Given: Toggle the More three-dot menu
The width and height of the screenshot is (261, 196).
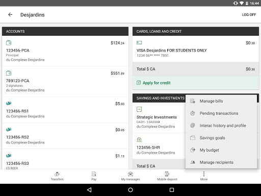Looking at the screenshot, I should click(x=204, y=176).
